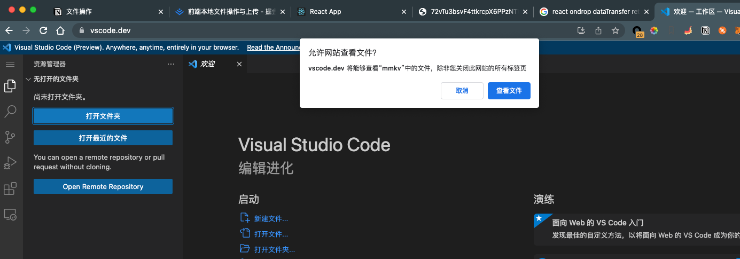Image resolution: width=740 pixels, height=259 pixels.
Task: Click the new file icon beside 新建文件
Action: click(x=245, y=217)
